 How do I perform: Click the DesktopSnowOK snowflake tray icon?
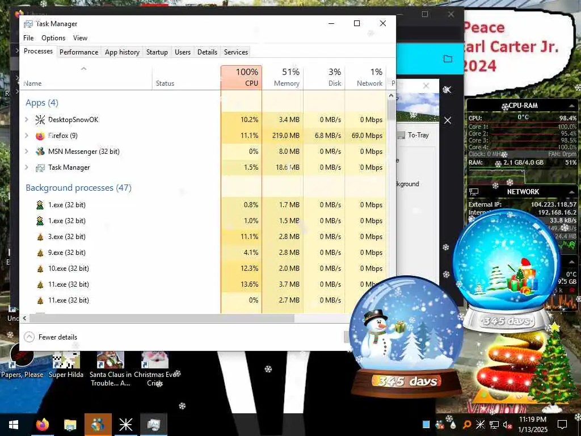(x=480, y=425)
